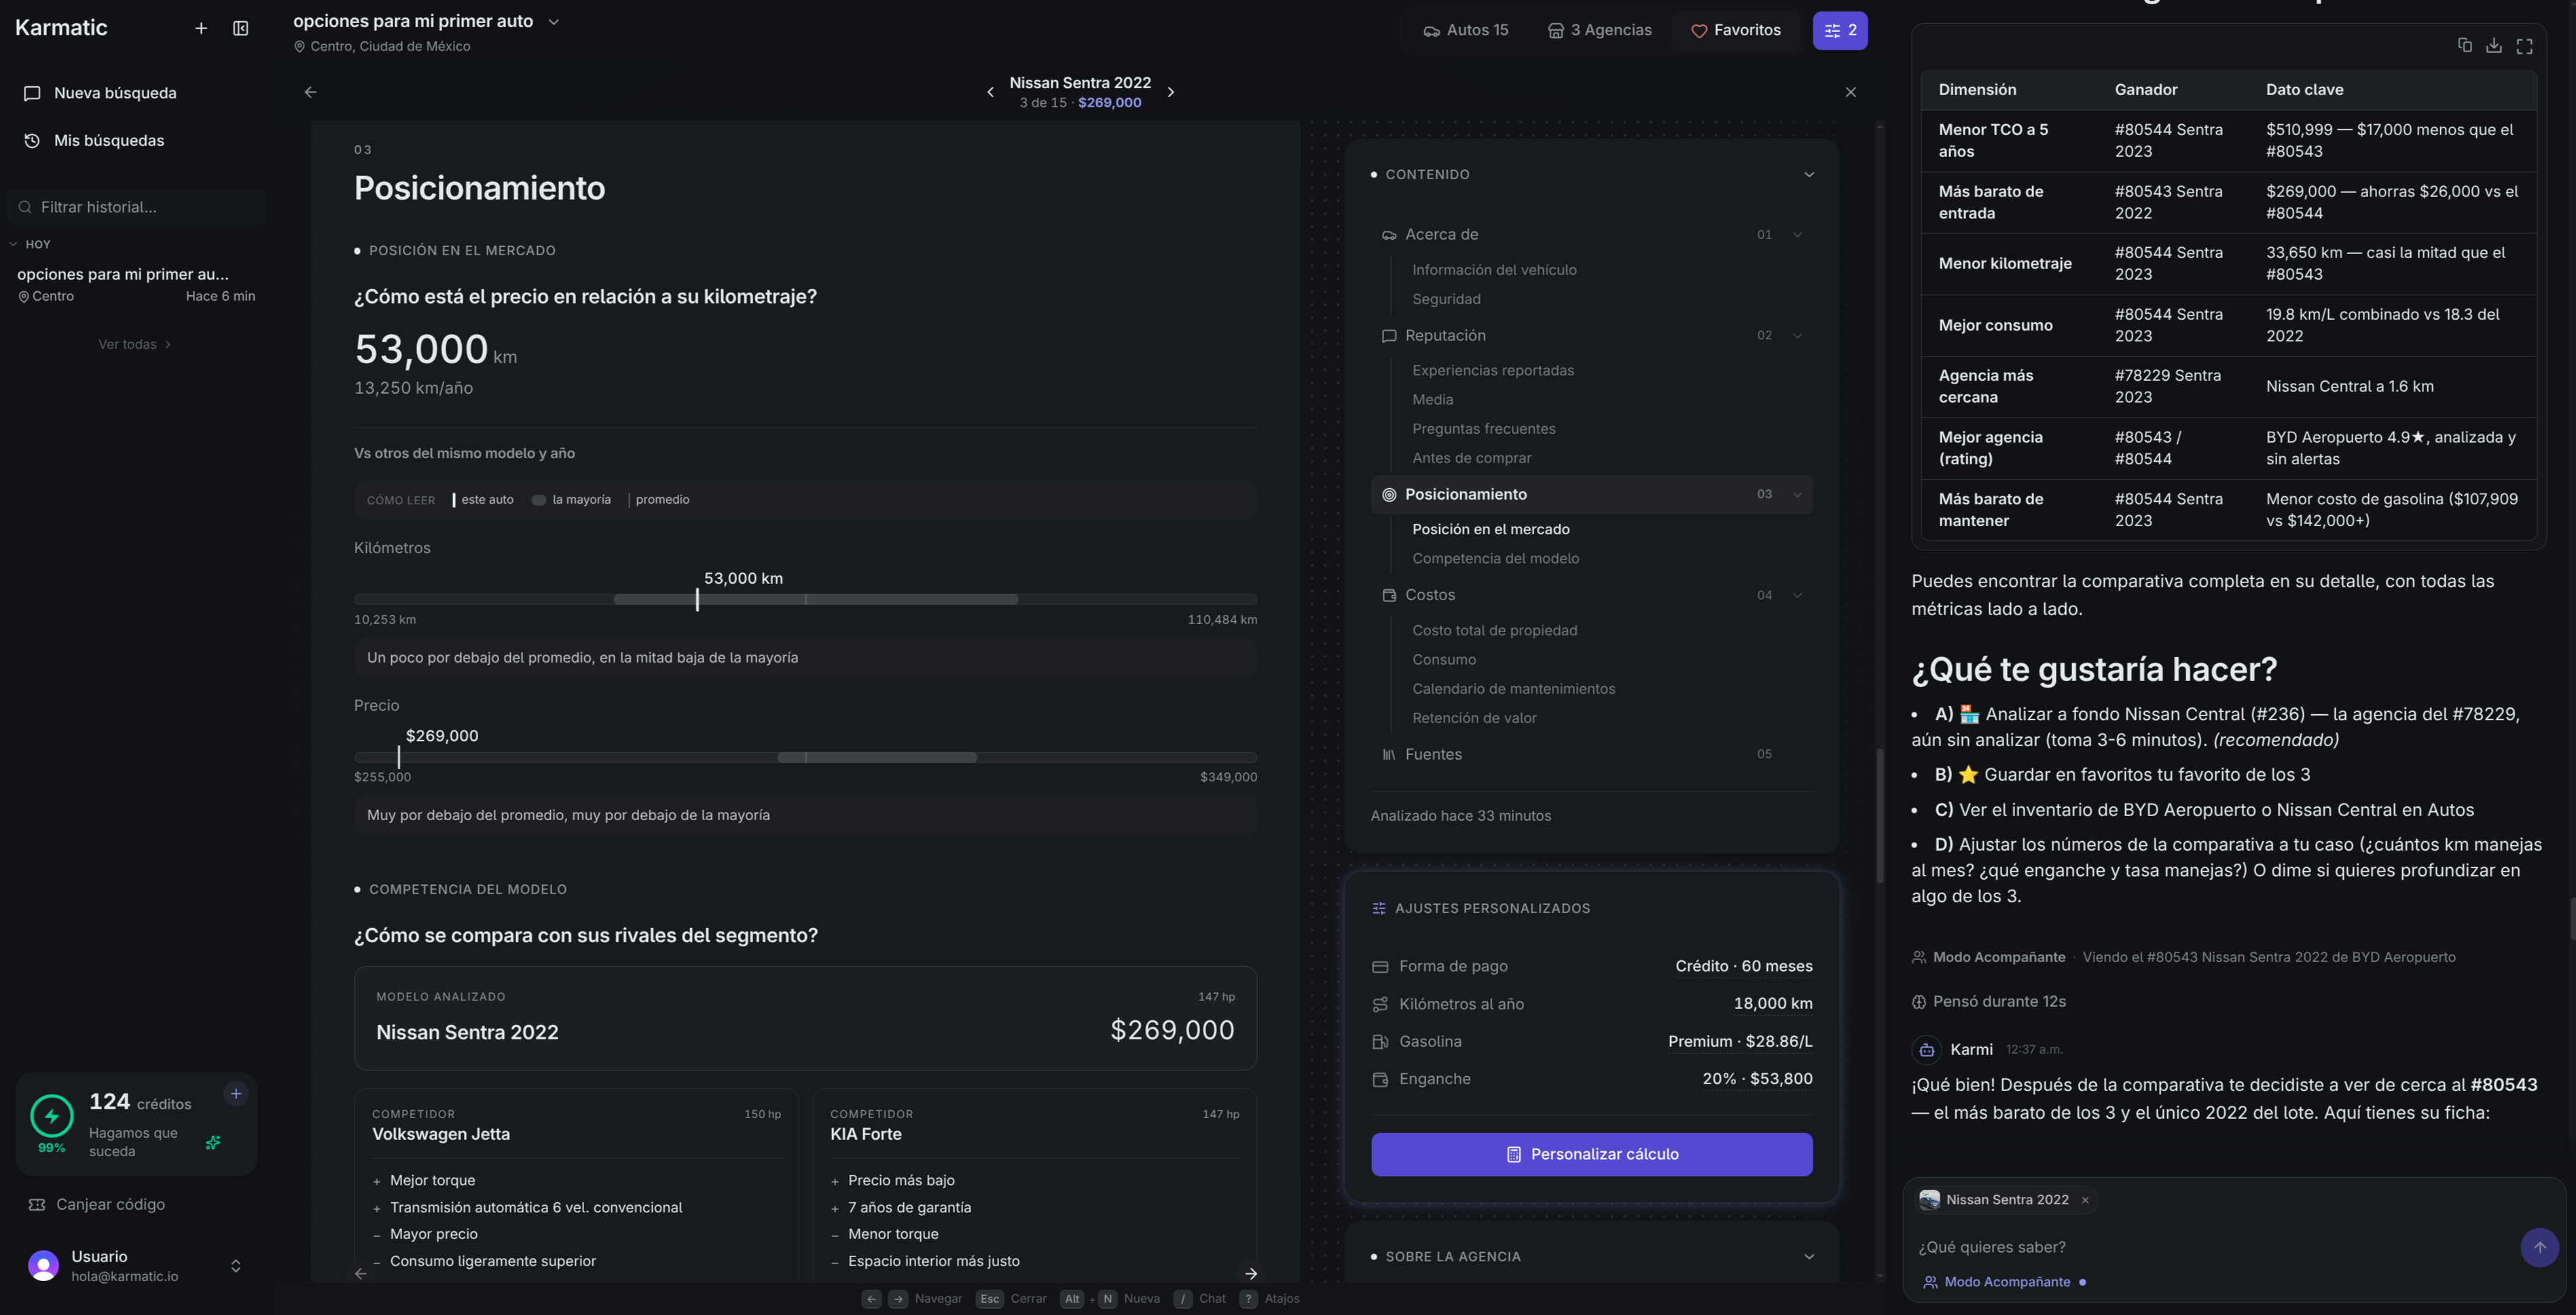Image resolution: width=2576 pixels, height=1315 pixels.
Task: Go back with the left arrow icon
Action: 311,92
